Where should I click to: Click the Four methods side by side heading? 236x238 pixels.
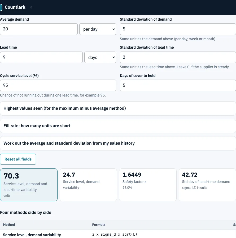coord(25,213)
